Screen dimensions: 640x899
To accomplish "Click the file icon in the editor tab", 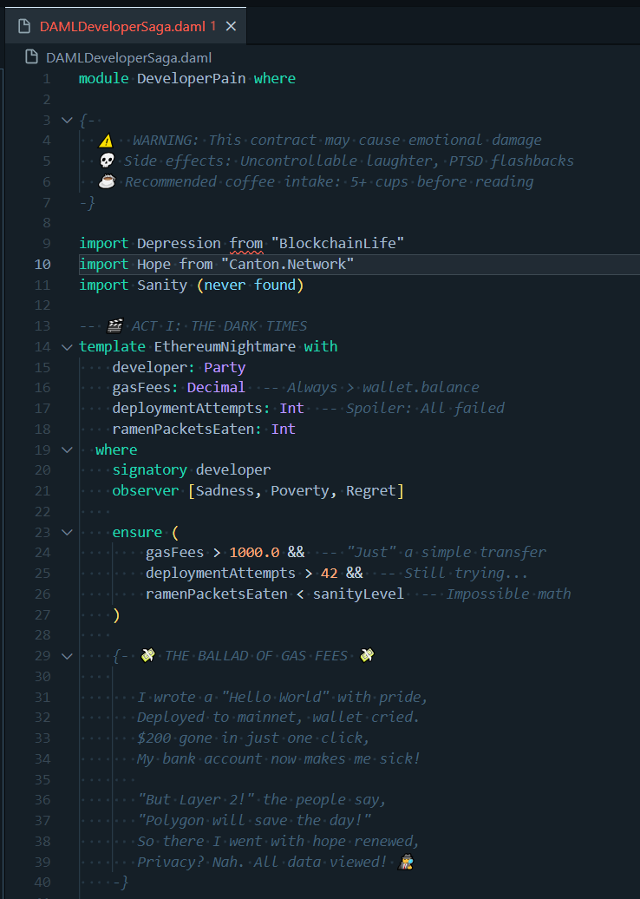I will click(24, 26).
